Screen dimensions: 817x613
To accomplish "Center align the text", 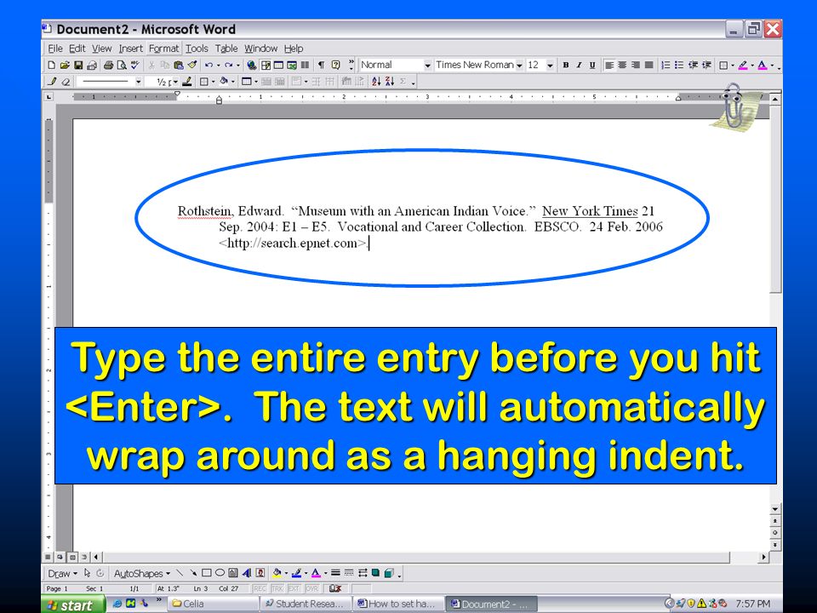I will (622, 66).
